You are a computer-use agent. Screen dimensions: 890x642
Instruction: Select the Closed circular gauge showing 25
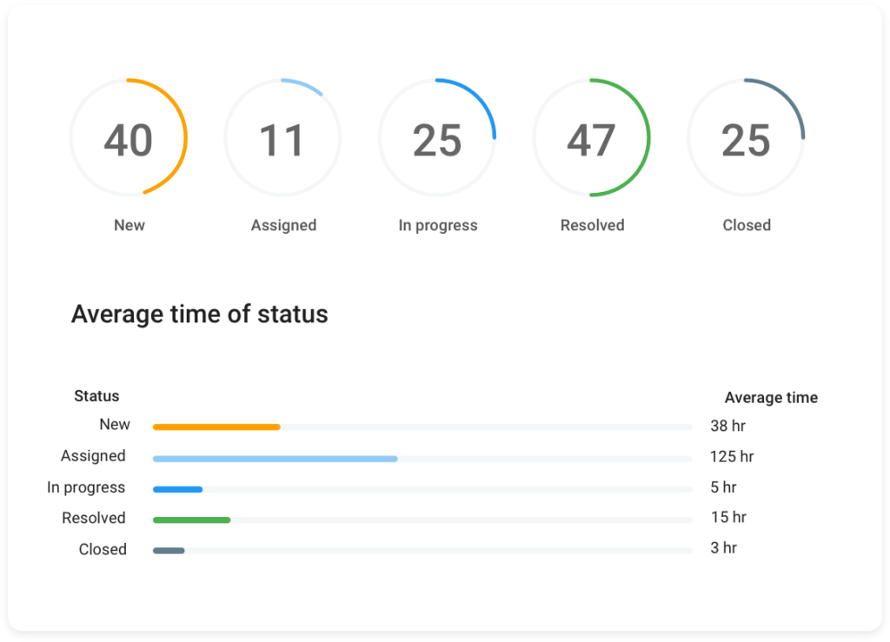[746, 139]
